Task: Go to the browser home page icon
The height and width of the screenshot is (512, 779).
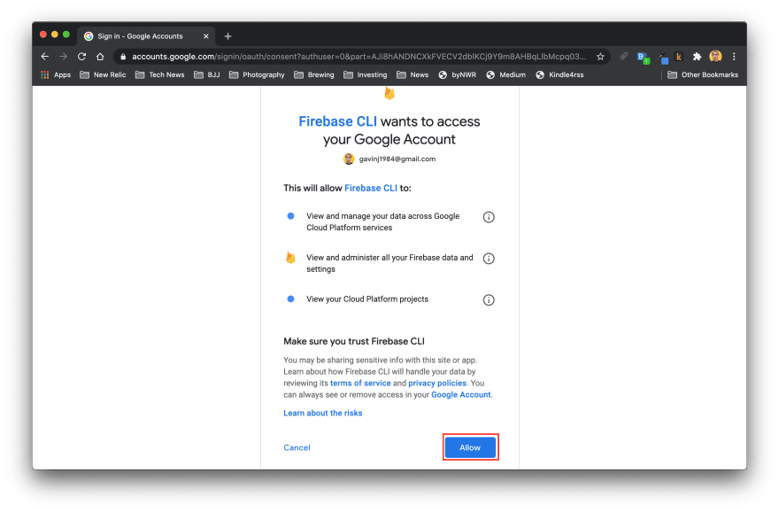Action: coord(100,56)
